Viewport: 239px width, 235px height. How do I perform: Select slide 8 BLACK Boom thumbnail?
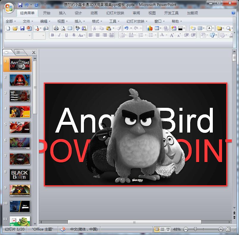pyautogui.click(x=20, y=175)
